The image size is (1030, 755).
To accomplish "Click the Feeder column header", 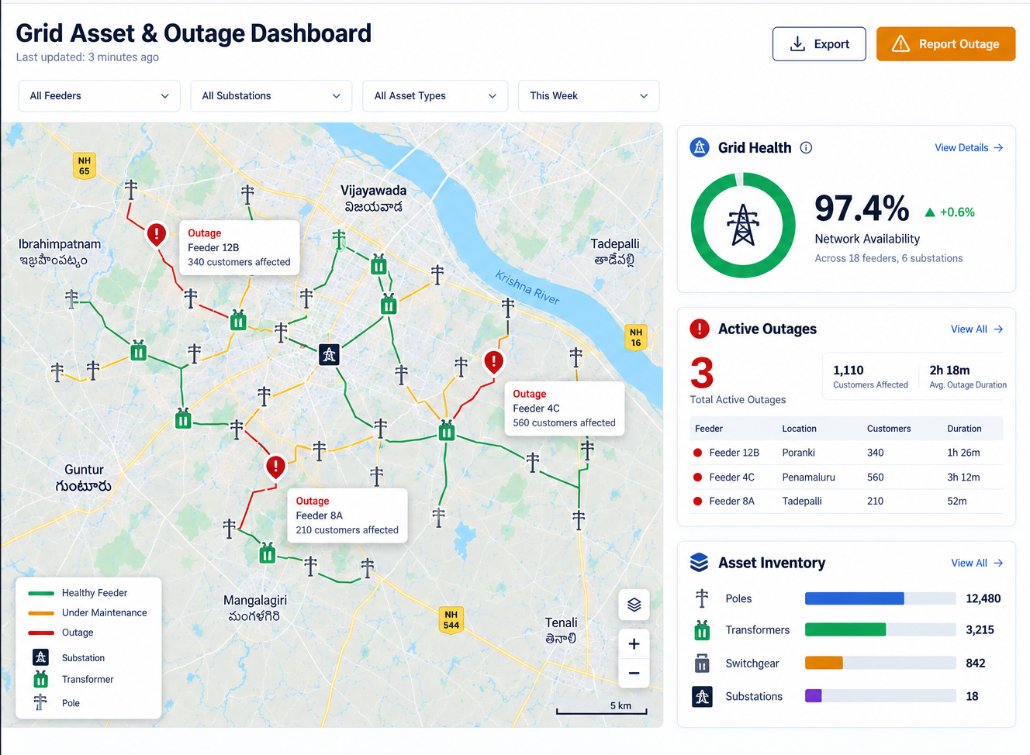I will 709,429.
